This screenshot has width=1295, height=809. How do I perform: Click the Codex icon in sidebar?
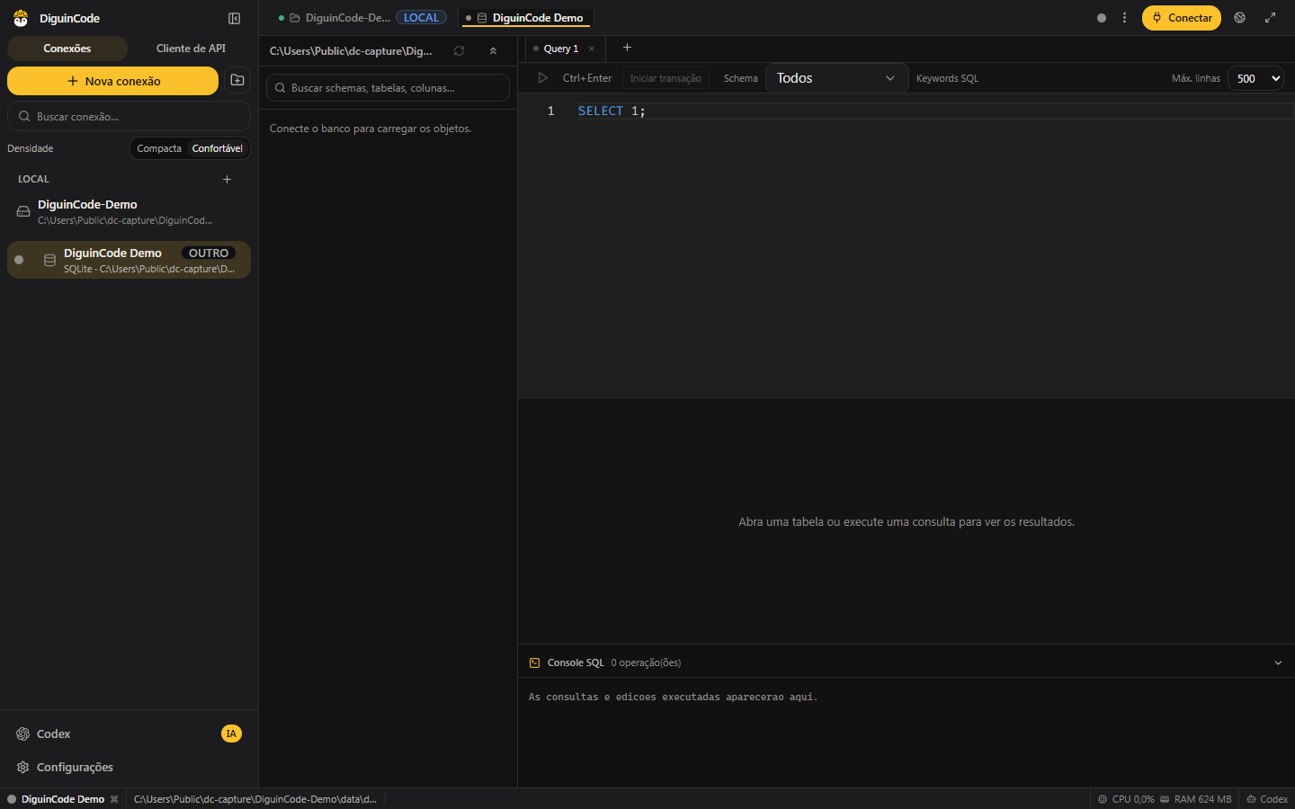tap(23, 733)
